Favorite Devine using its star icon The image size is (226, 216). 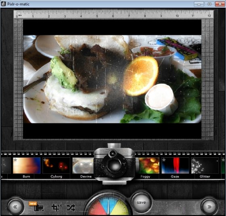75,159
